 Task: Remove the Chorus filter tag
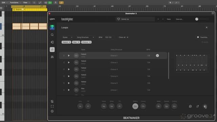coord(90,42)
